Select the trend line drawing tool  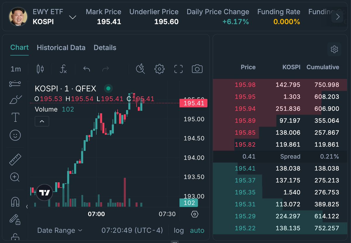click(15, 84)
